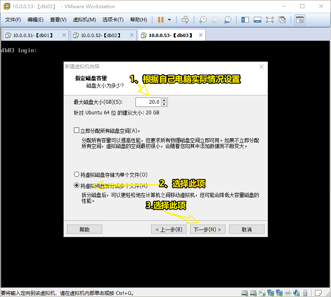Open the snapshot manager wrench-clock icon

228,20
